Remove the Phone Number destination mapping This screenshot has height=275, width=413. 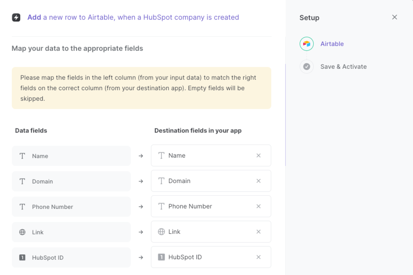[x=258, y=206]
